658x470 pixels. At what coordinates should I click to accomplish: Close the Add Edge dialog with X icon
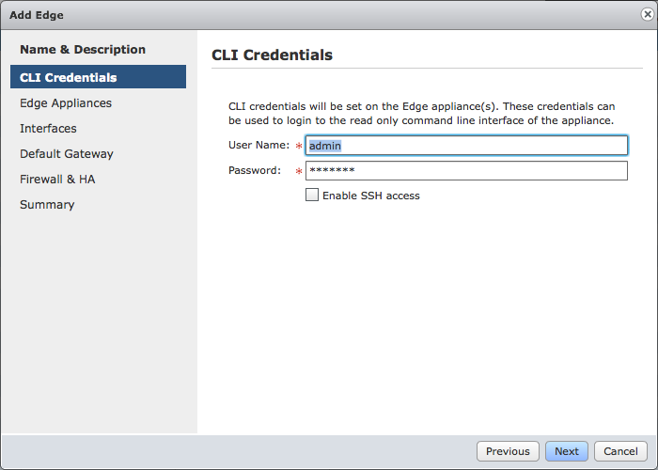click(647, 14)
